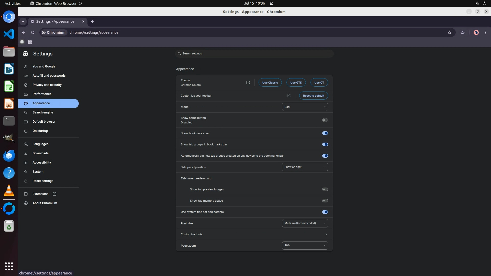Open the Chromium three-dot menu

[x=485, y=32]
